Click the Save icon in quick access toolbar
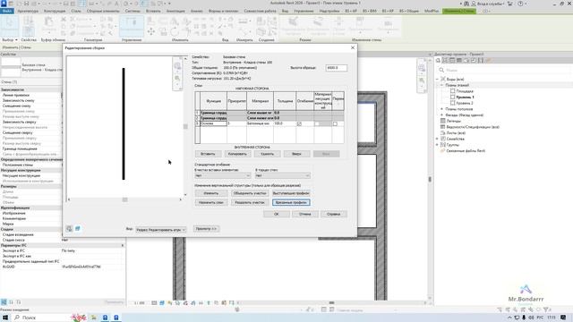 click(x=26, y=4)
